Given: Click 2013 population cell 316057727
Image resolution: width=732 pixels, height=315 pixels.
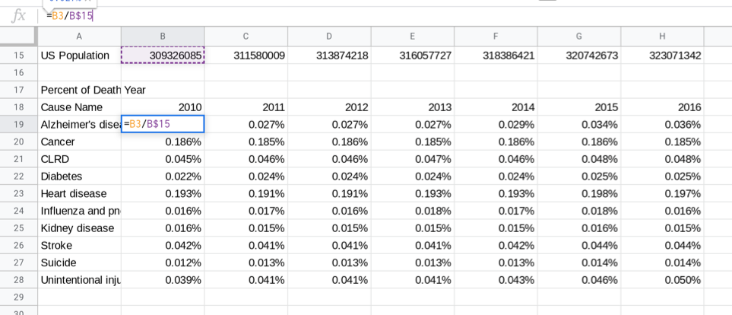Looking at the screenshot, I should pyautogui.click(x=413, y=56).
